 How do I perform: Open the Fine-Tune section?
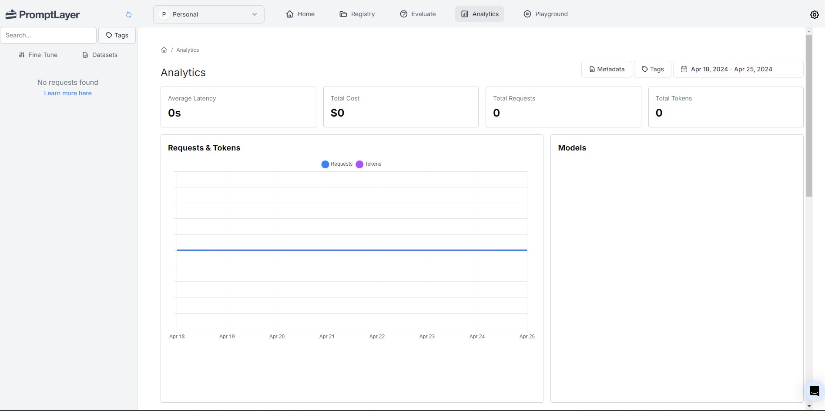click(x=38, y=55)
